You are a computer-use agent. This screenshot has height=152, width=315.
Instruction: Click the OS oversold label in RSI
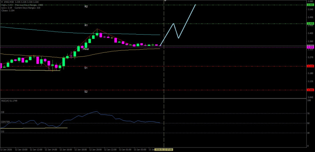[2, 132]
